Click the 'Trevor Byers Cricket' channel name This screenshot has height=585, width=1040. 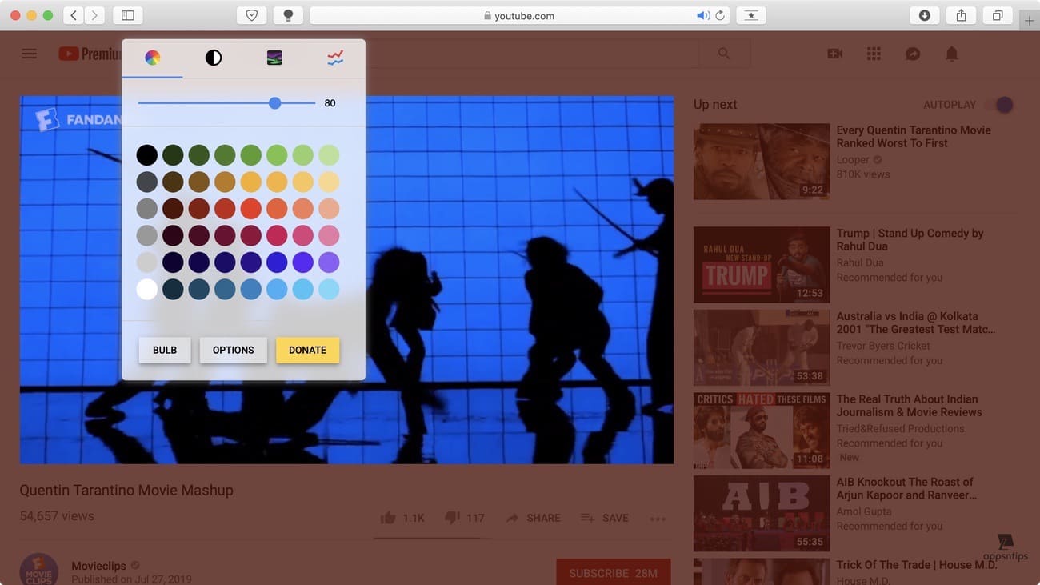[883, 346]
